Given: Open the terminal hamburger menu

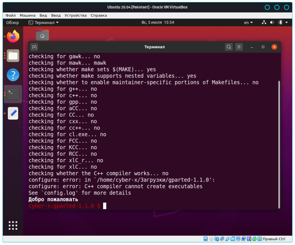Looking at the screenshot, I should coord(239,47).
